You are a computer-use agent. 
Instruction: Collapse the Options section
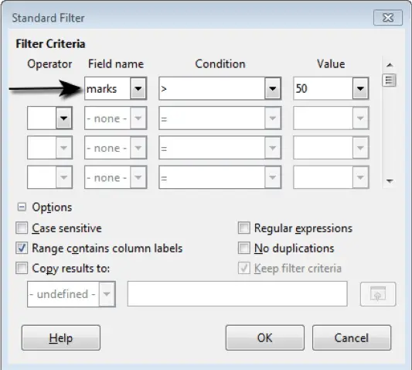(22, 207)
